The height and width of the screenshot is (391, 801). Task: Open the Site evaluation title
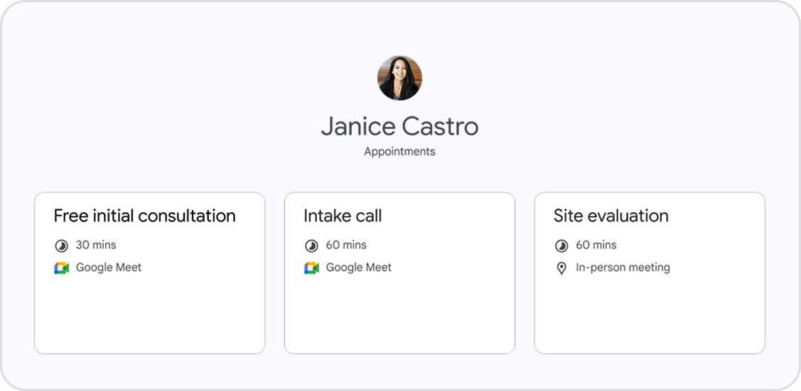click(x=611, y=216)
